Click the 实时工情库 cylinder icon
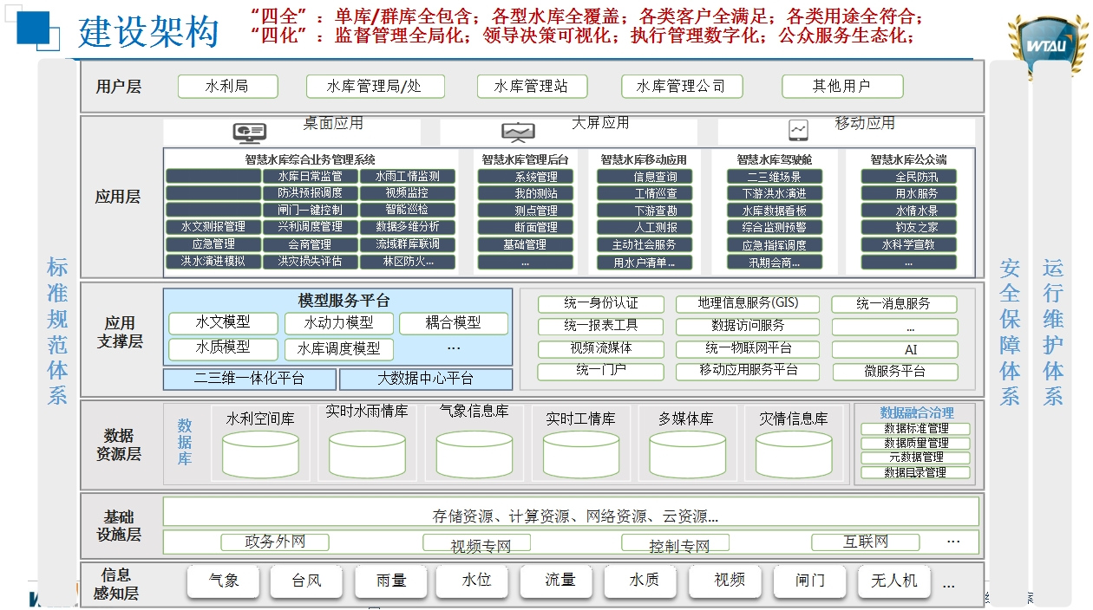Screen dimensions: 1093x610 pos(581,453)
